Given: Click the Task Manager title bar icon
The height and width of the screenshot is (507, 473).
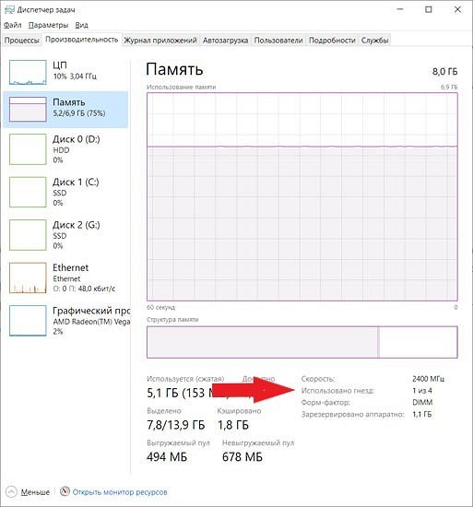Looking at the screenshot, I should tap(10, 10).
